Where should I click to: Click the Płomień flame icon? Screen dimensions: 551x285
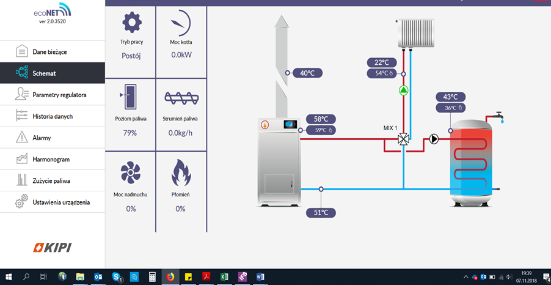[180, 172]
